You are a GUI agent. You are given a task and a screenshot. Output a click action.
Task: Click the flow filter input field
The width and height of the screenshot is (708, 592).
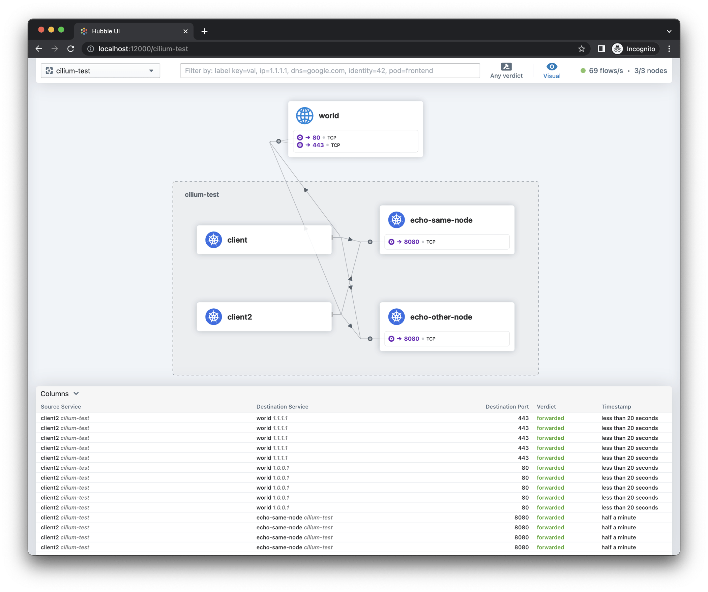coord(330,71)
